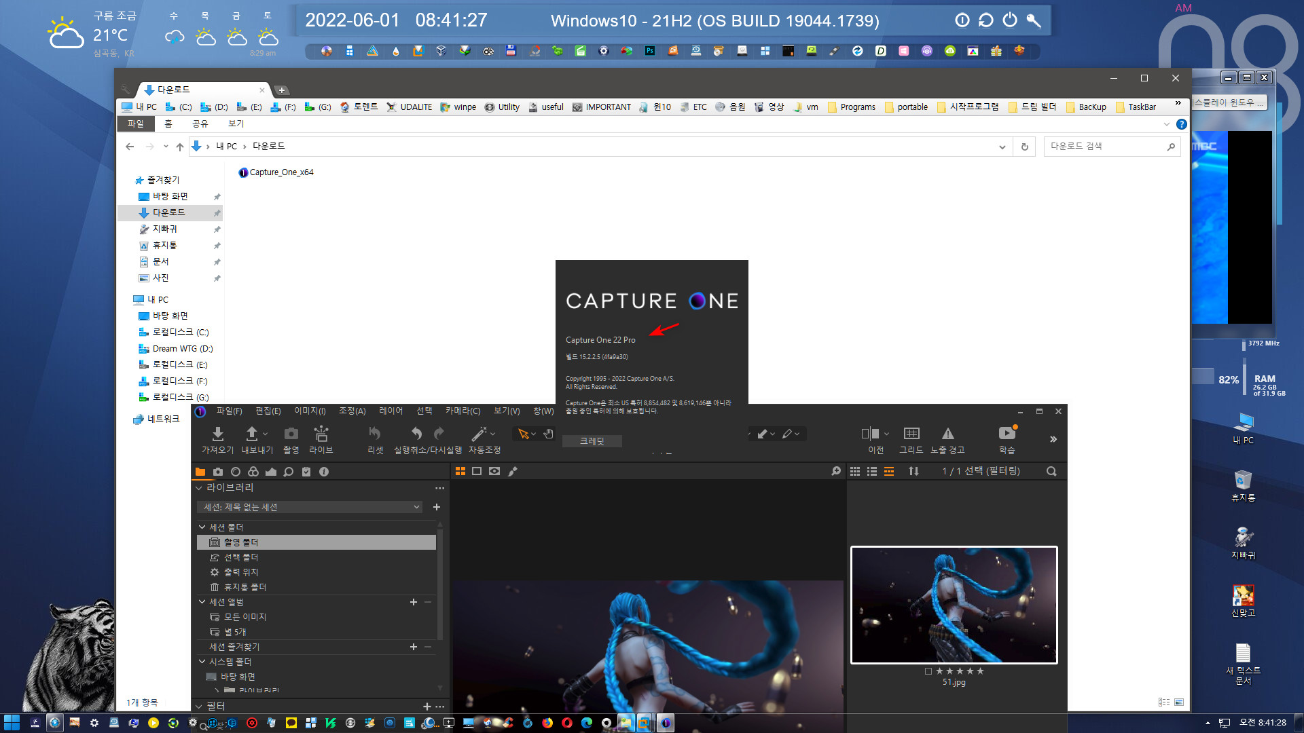Screen dimensions: 1304x733
Task: Click the Auto Adjust (자동조정) magic wand
Action: [479, 434]
